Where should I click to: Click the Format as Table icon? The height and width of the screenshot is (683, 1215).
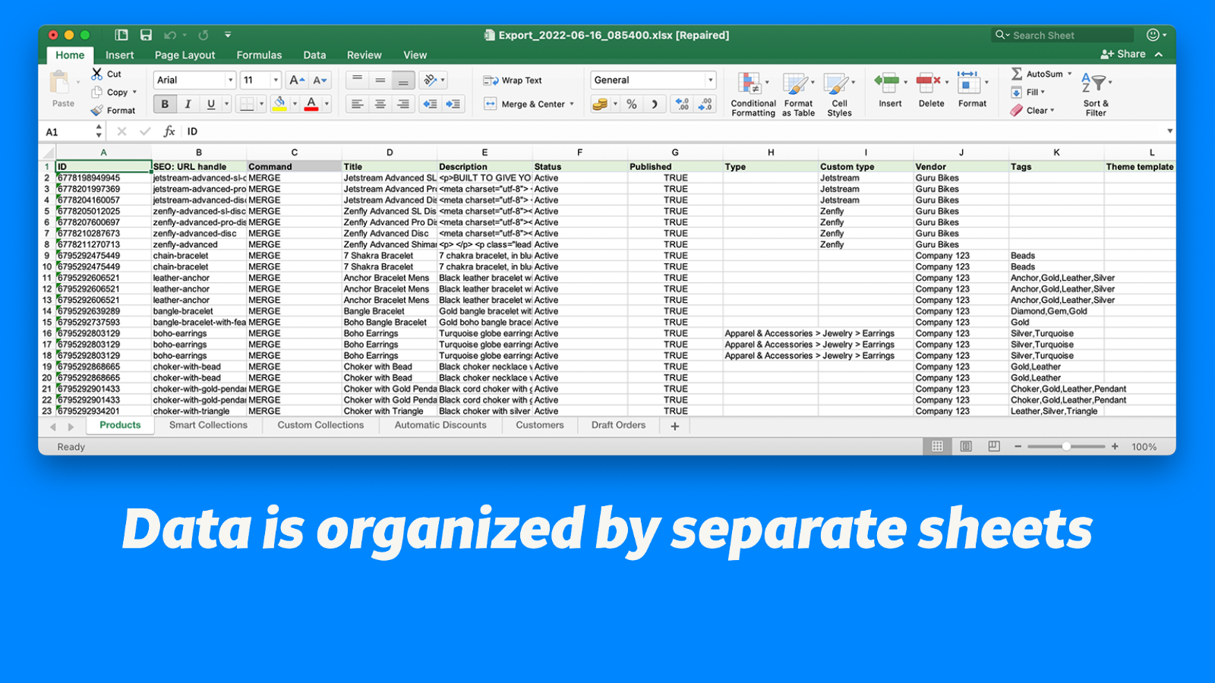[797, 90]
